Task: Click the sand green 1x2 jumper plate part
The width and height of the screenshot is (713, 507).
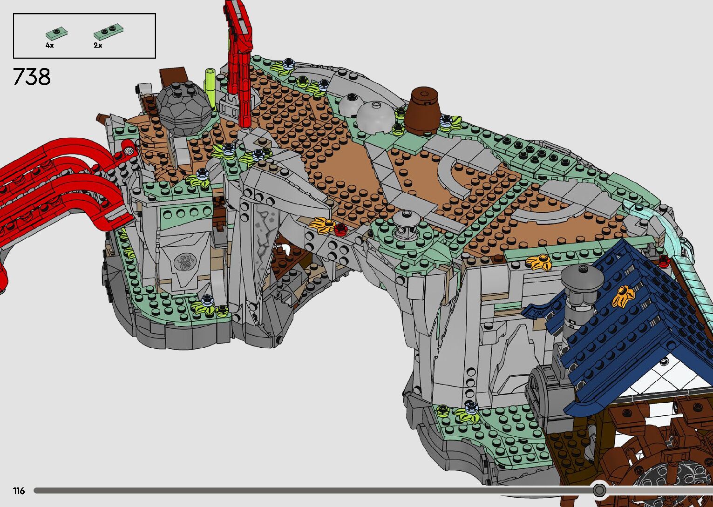Action: (x=56, y=33)
